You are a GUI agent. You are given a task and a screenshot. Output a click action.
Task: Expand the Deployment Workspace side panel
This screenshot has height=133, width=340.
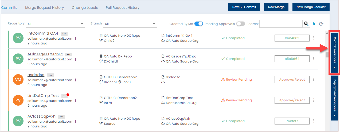point(335,98)
